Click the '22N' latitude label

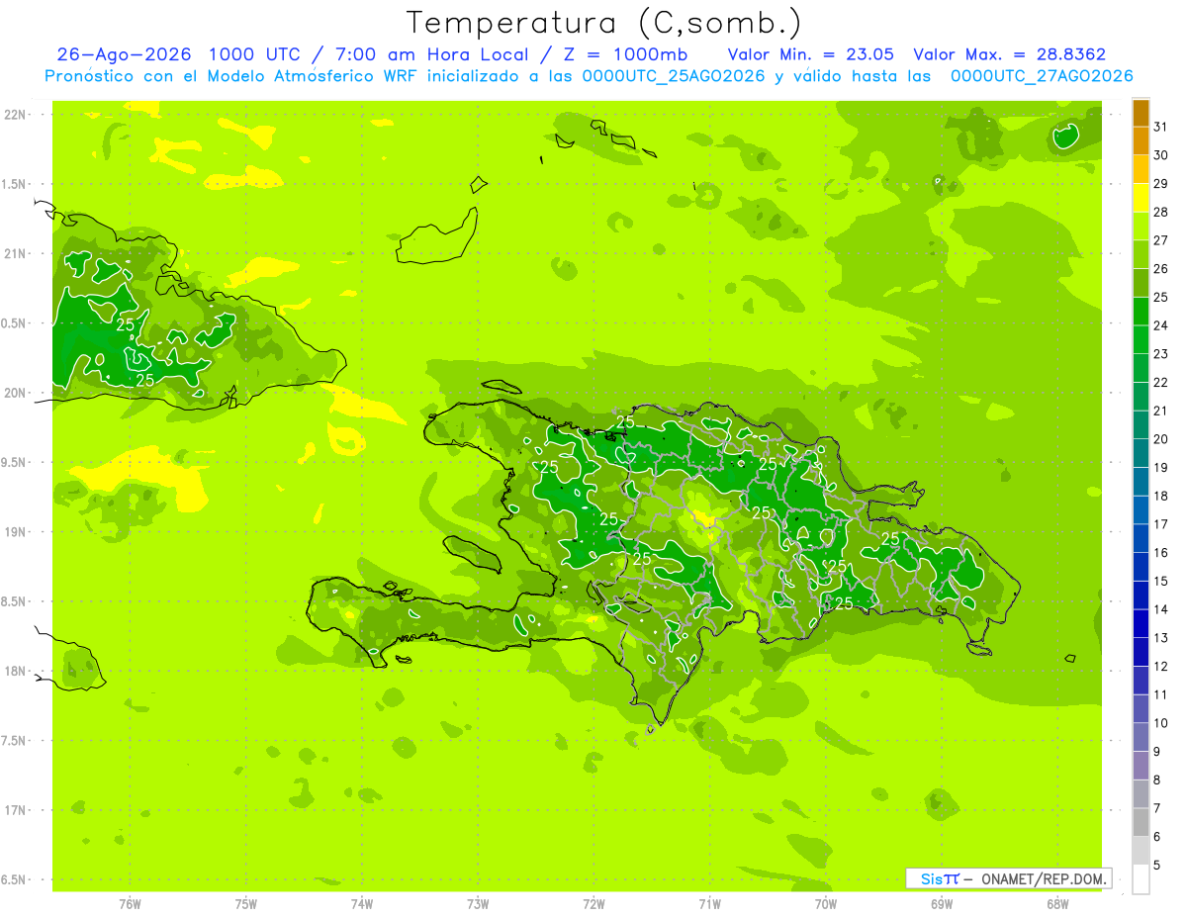coord(16,115)
